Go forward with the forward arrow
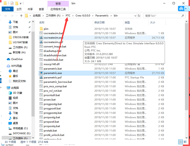This screenshot has height=146, width=190. 12,16
